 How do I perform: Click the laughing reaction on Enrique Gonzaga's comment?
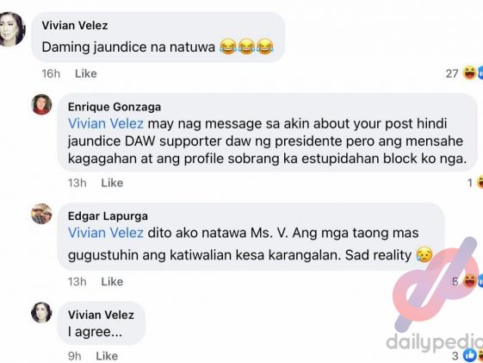tap(480, 183)
